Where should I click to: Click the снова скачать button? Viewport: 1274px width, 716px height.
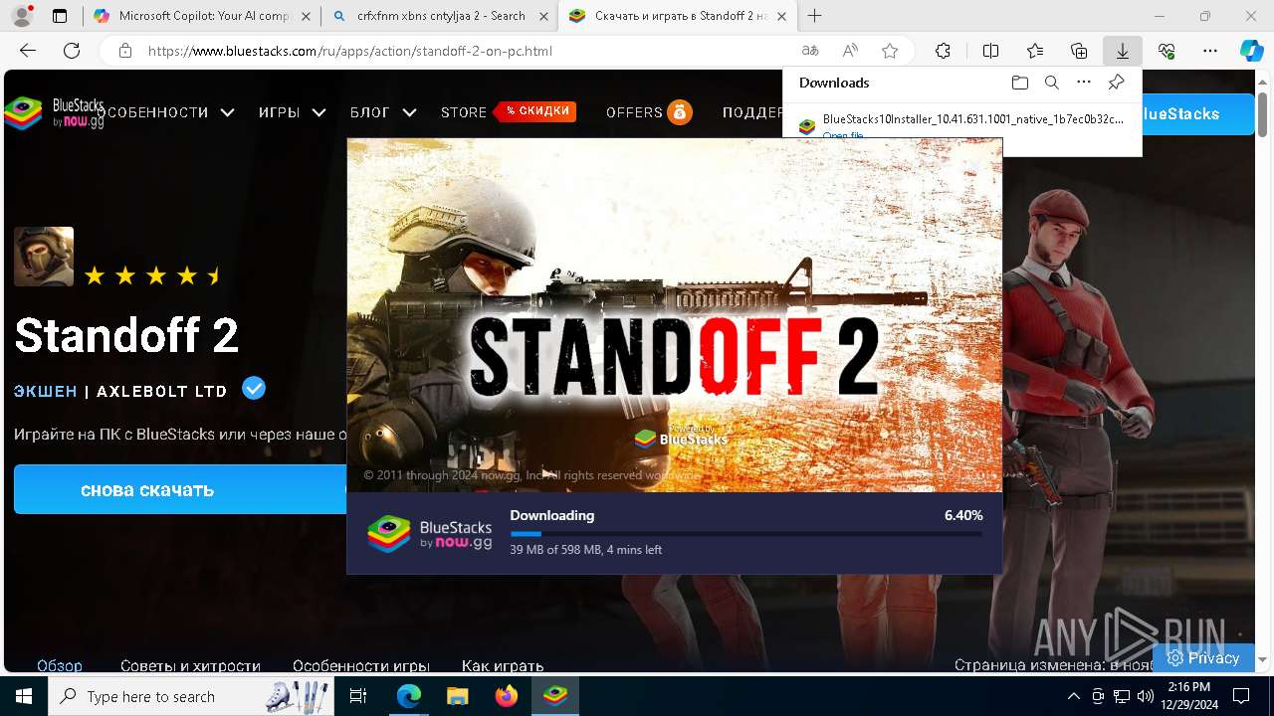(180, 489)
